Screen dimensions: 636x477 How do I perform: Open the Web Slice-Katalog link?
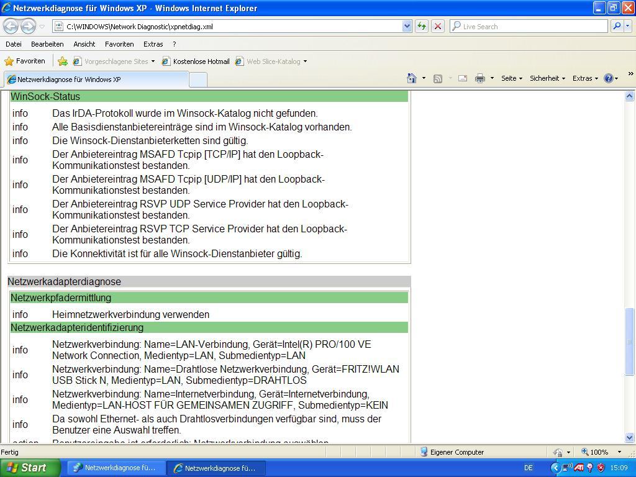pyautogui.click(x=268, y=61)
